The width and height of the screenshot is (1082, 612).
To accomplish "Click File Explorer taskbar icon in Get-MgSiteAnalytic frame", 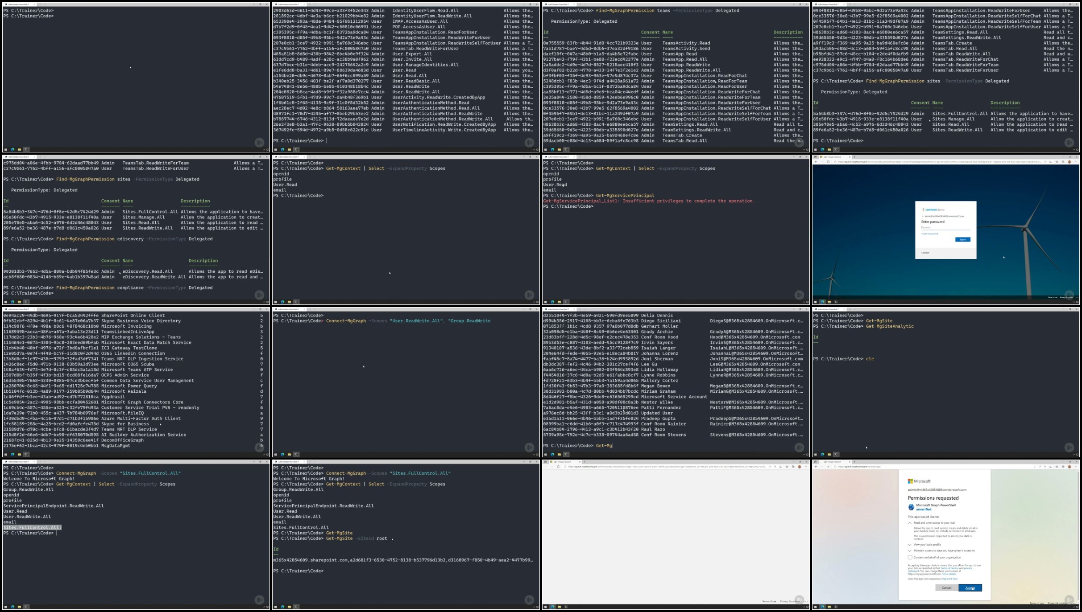I will pyautogui.click(x=829, y=454).
